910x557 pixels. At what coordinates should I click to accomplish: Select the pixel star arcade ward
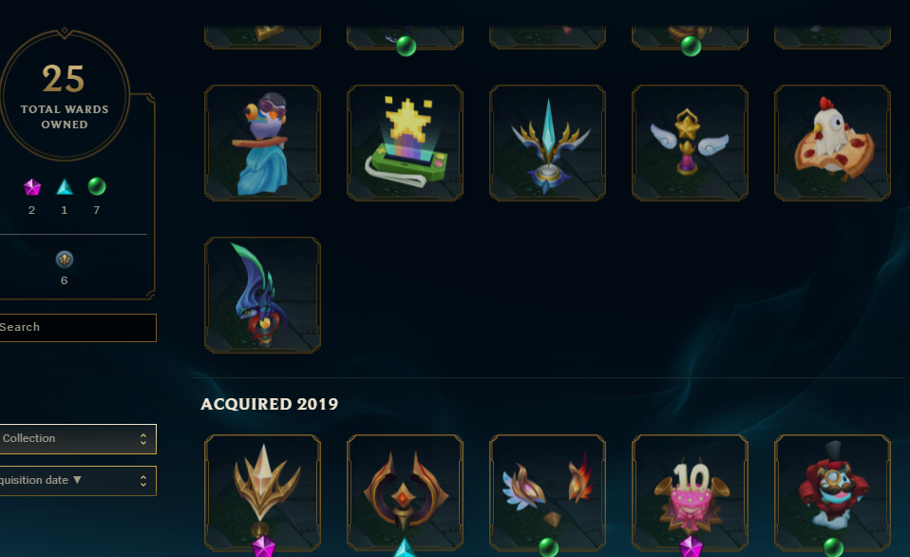tap(405, 143)
